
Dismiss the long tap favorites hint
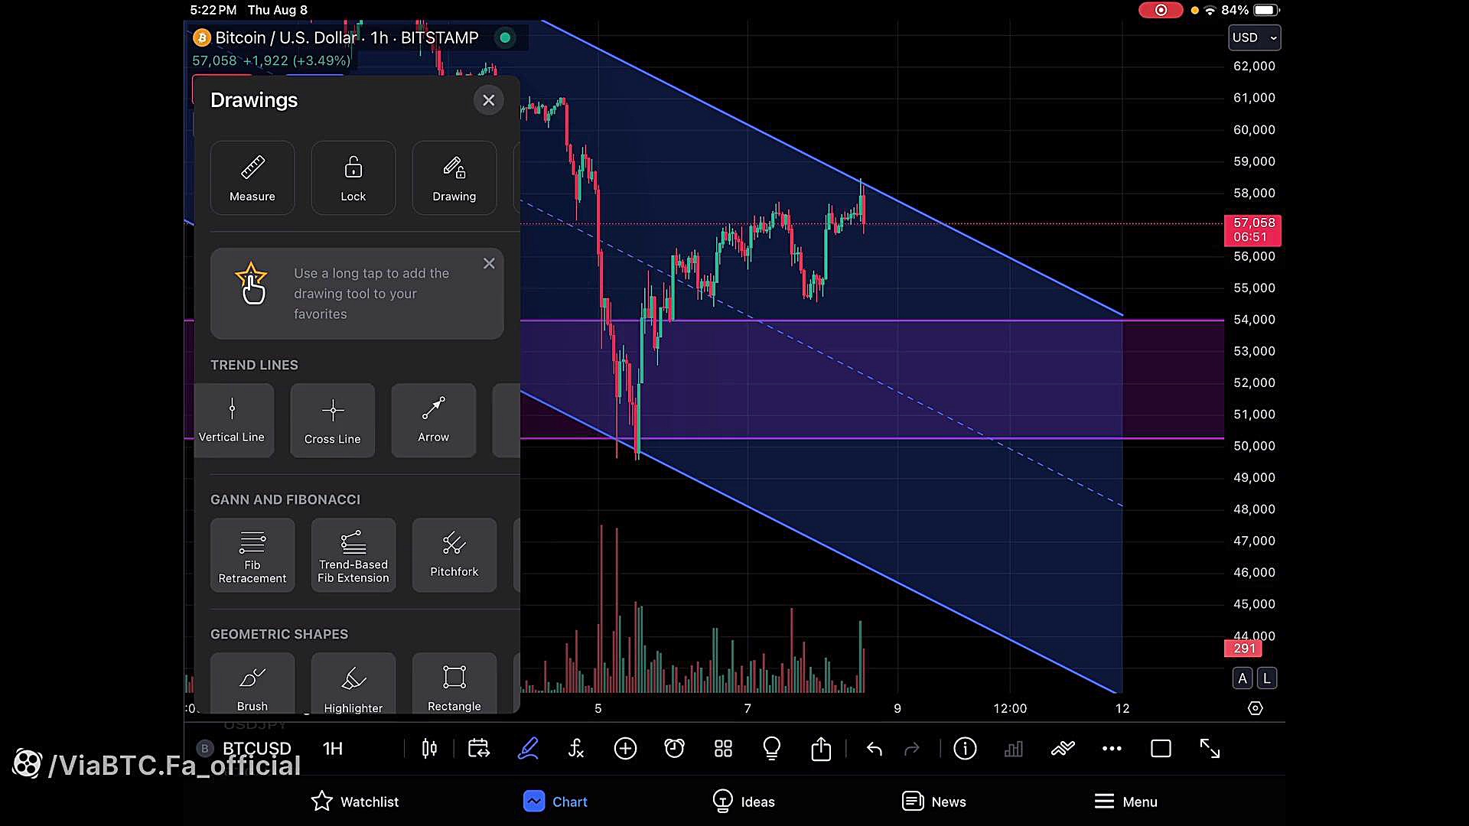(x=489, y=264)
